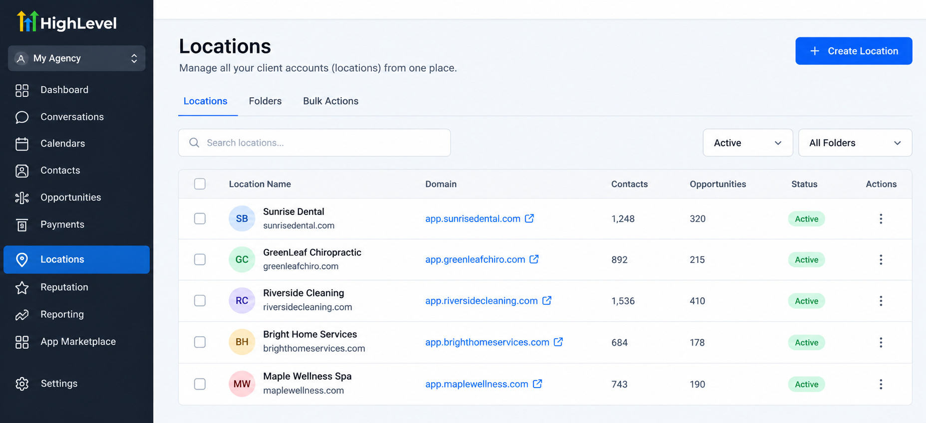
Task: Toggle the select-all checkbox in table header
Action: [x=200, y=184]
